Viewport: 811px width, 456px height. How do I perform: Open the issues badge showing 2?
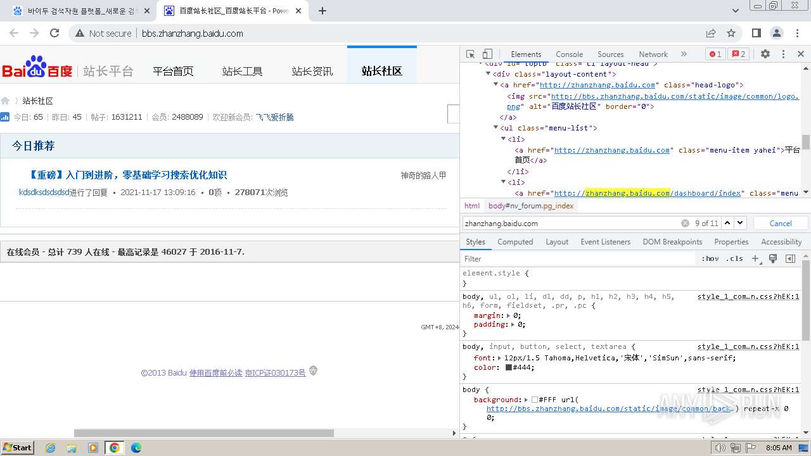coord(738,54)
